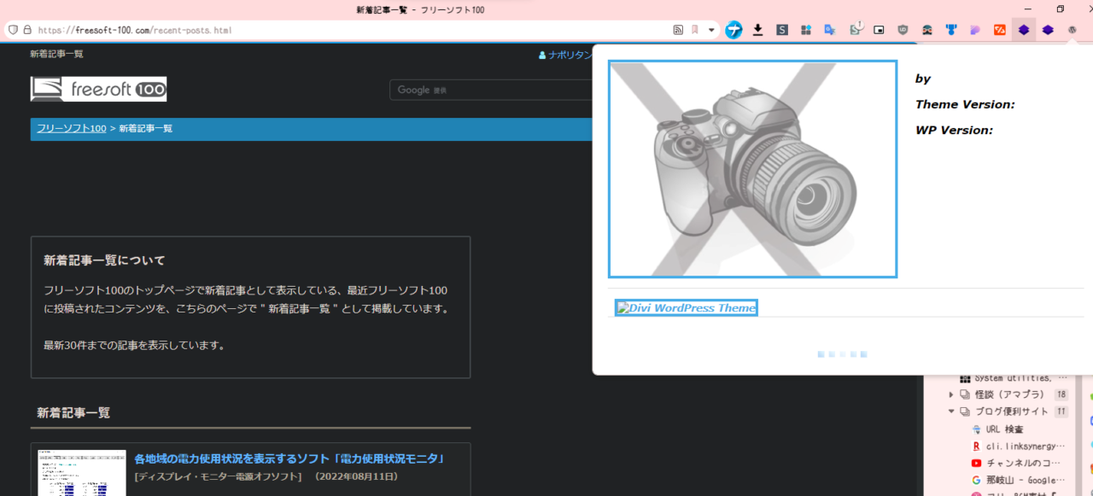Click the dark square S extension icon

click(x=782, y=30)
